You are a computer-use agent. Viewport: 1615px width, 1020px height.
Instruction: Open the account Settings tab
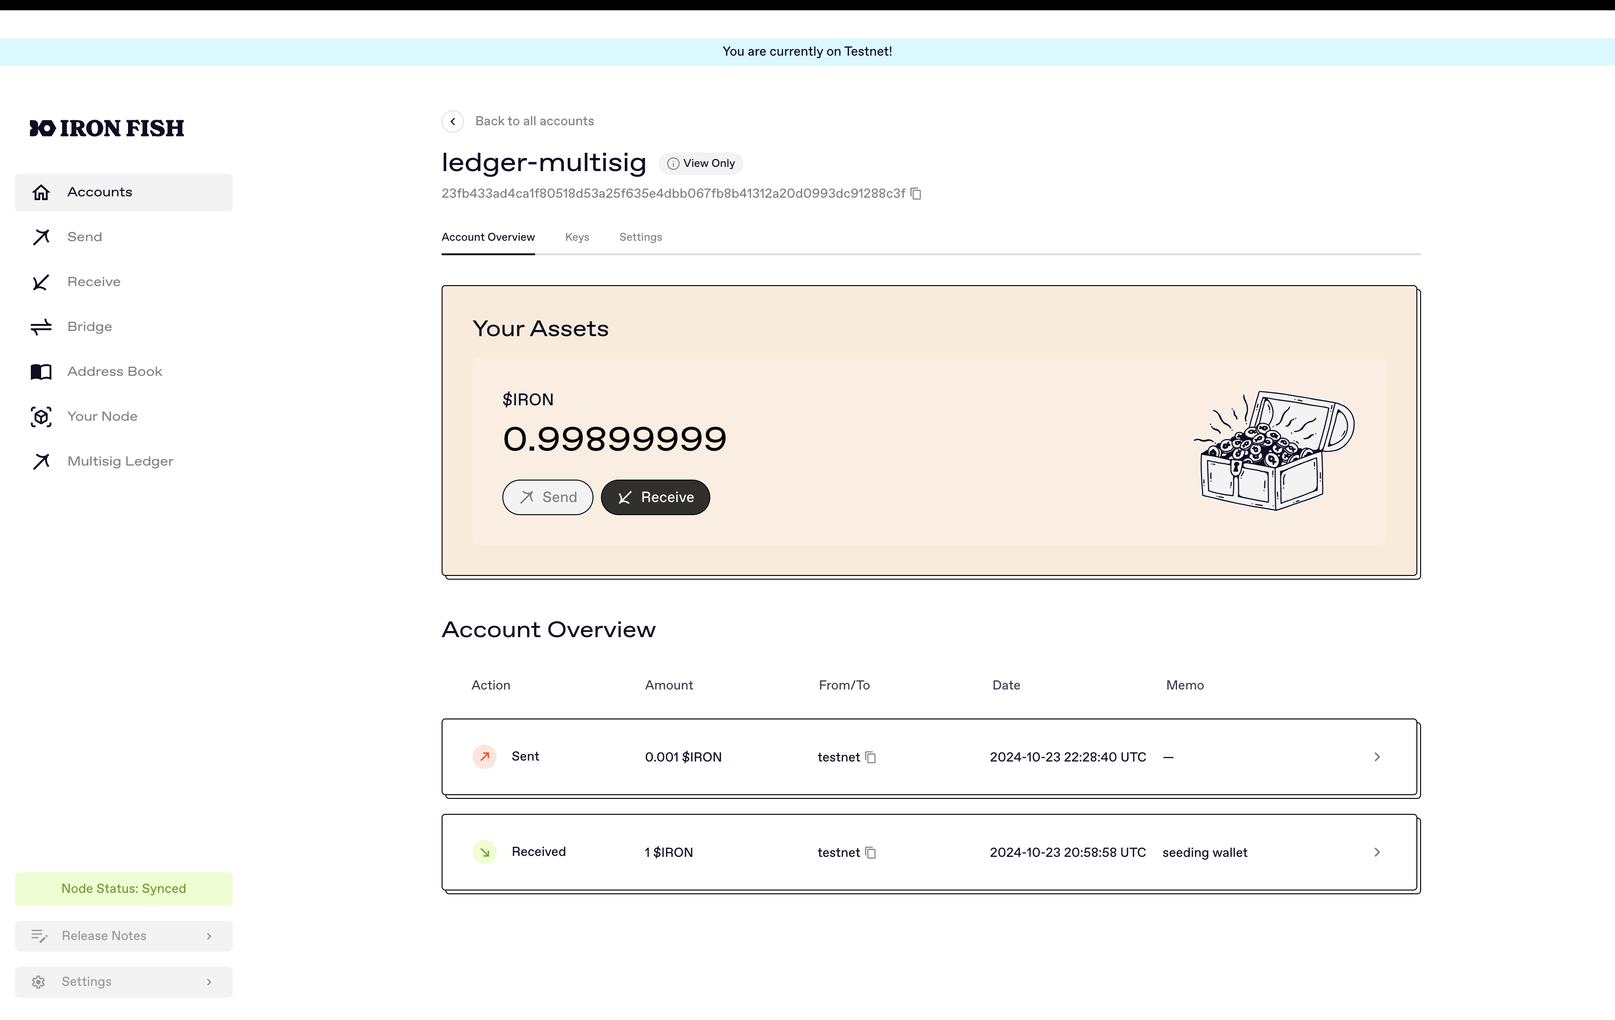[x=640, y=237]
